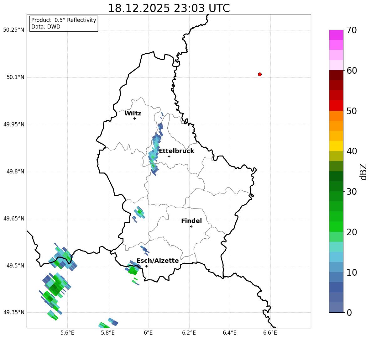Click the 10 value on colorbar
Screen dimensions: 371x339
pyautogui.click(x=352, y=272)
